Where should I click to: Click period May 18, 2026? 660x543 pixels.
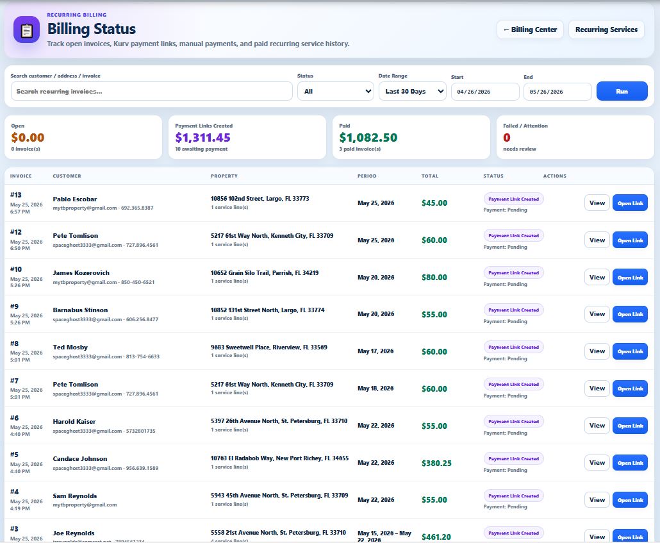pyautogui.click(x=375, y=388)
